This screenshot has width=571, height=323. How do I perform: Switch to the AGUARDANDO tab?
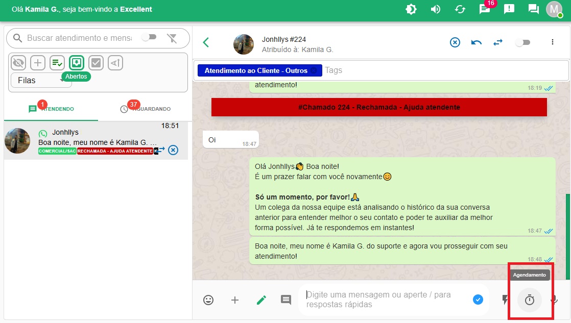[146, 109]
